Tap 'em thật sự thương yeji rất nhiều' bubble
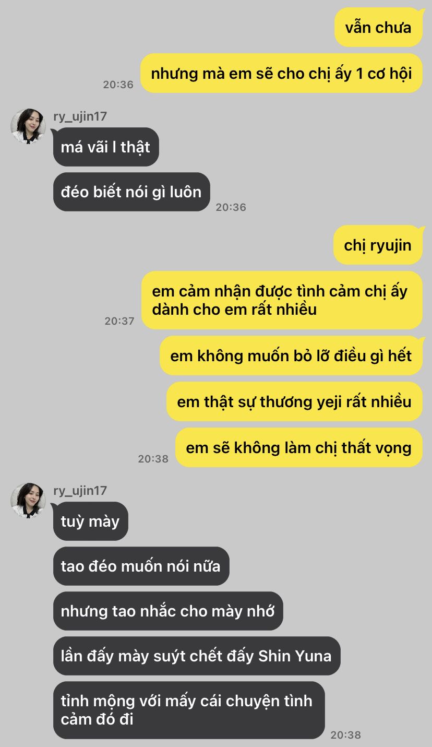 (294, 401)
